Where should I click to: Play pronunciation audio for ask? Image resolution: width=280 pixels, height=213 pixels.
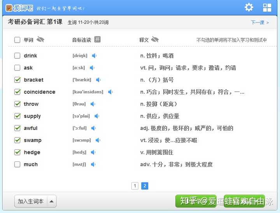click(x=92, y=68)
